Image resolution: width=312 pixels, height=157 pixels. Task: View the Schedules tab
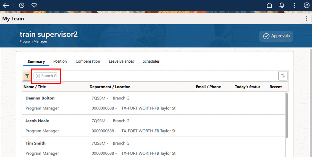click(x=151, y=61)
